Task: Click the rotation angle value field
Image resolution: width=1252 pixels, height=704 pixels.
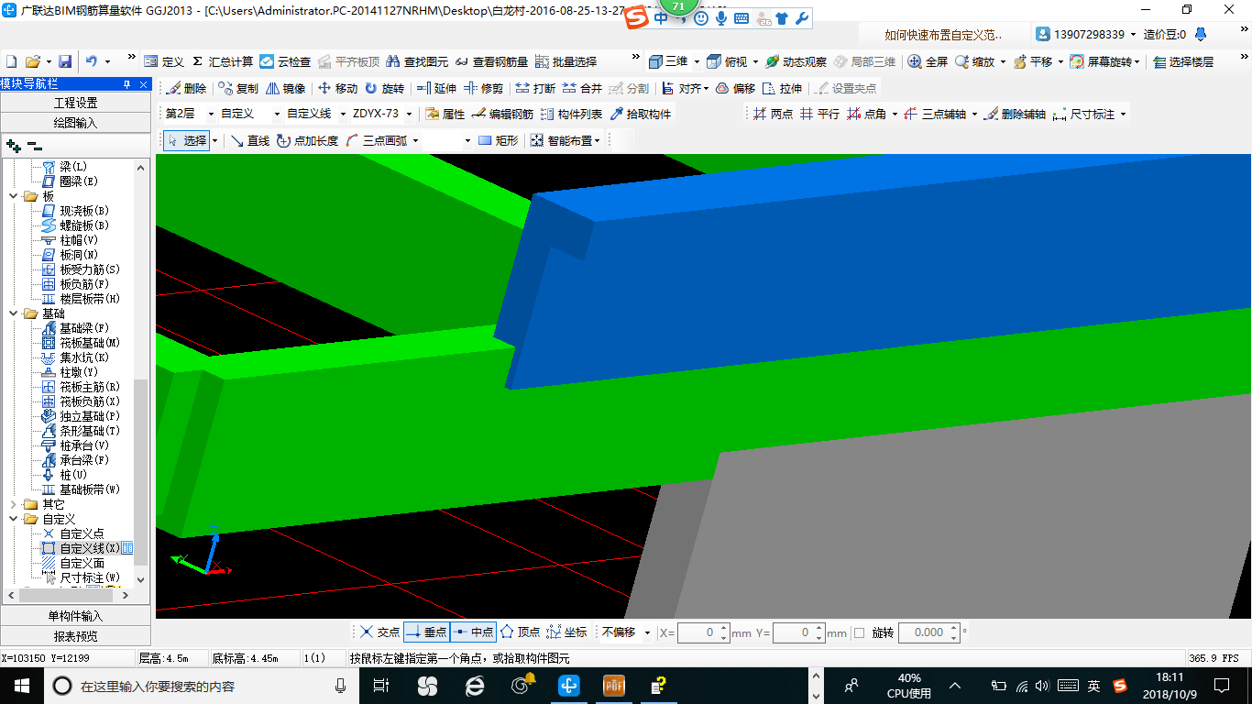Action: [x=929, y=632]
